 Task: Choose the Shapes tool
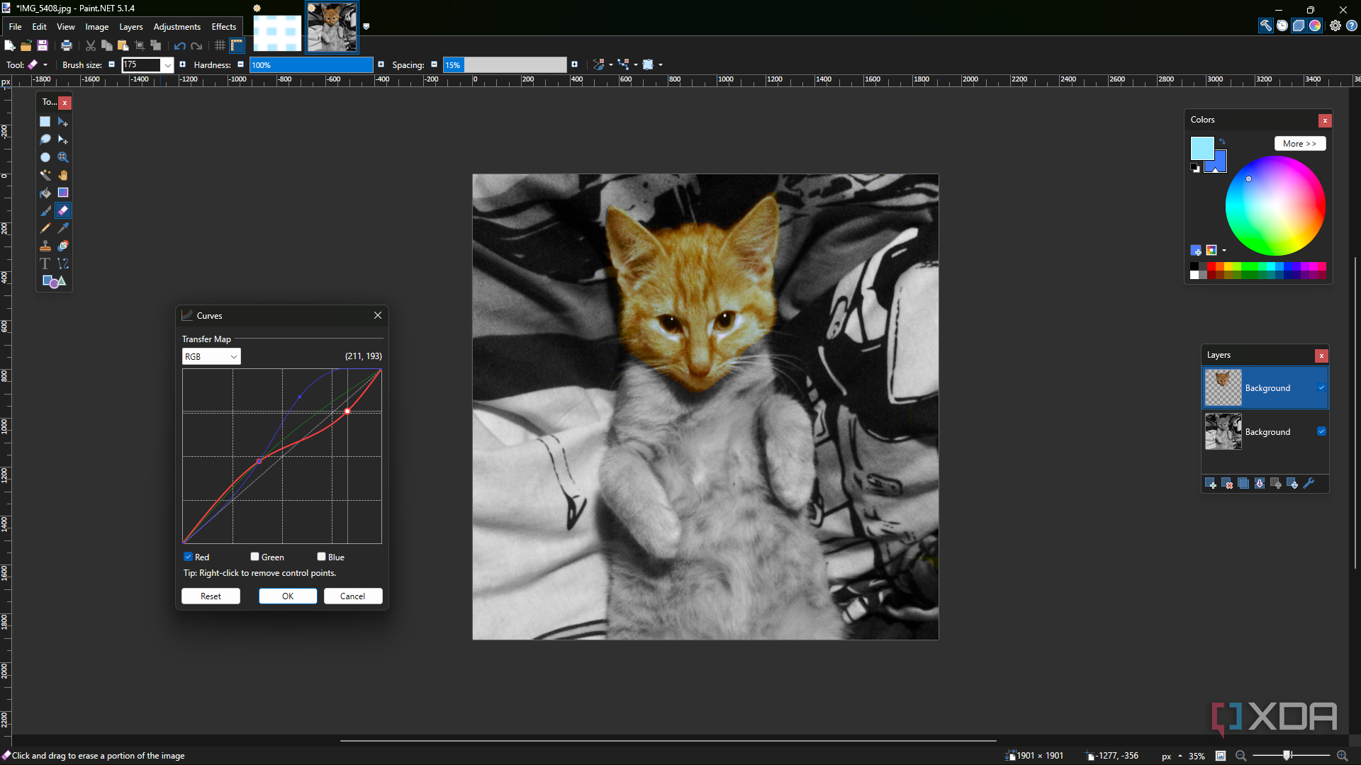54,281
